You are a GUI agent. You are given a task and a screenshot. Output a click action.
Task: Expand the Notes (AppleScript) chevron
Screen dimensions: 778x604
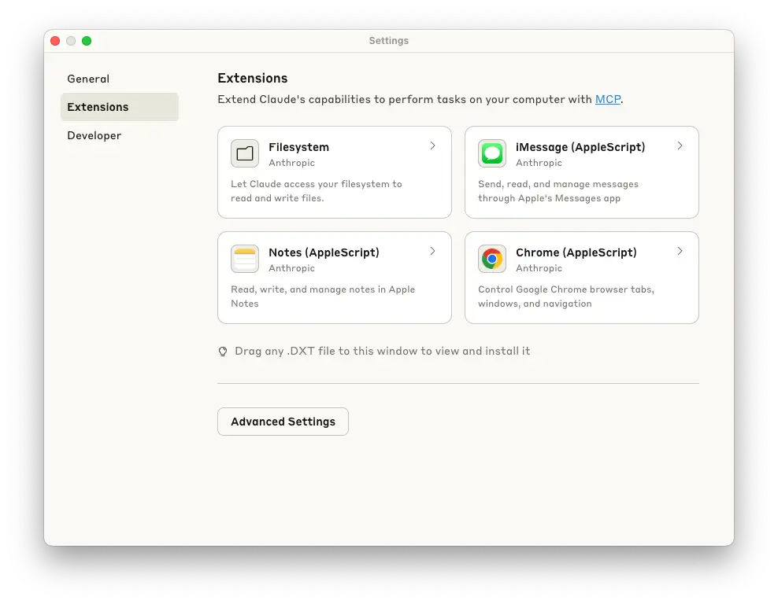pyautogui.click(x=432, y=252)
